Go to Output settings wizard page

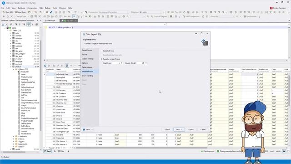[x=88, y=59]
